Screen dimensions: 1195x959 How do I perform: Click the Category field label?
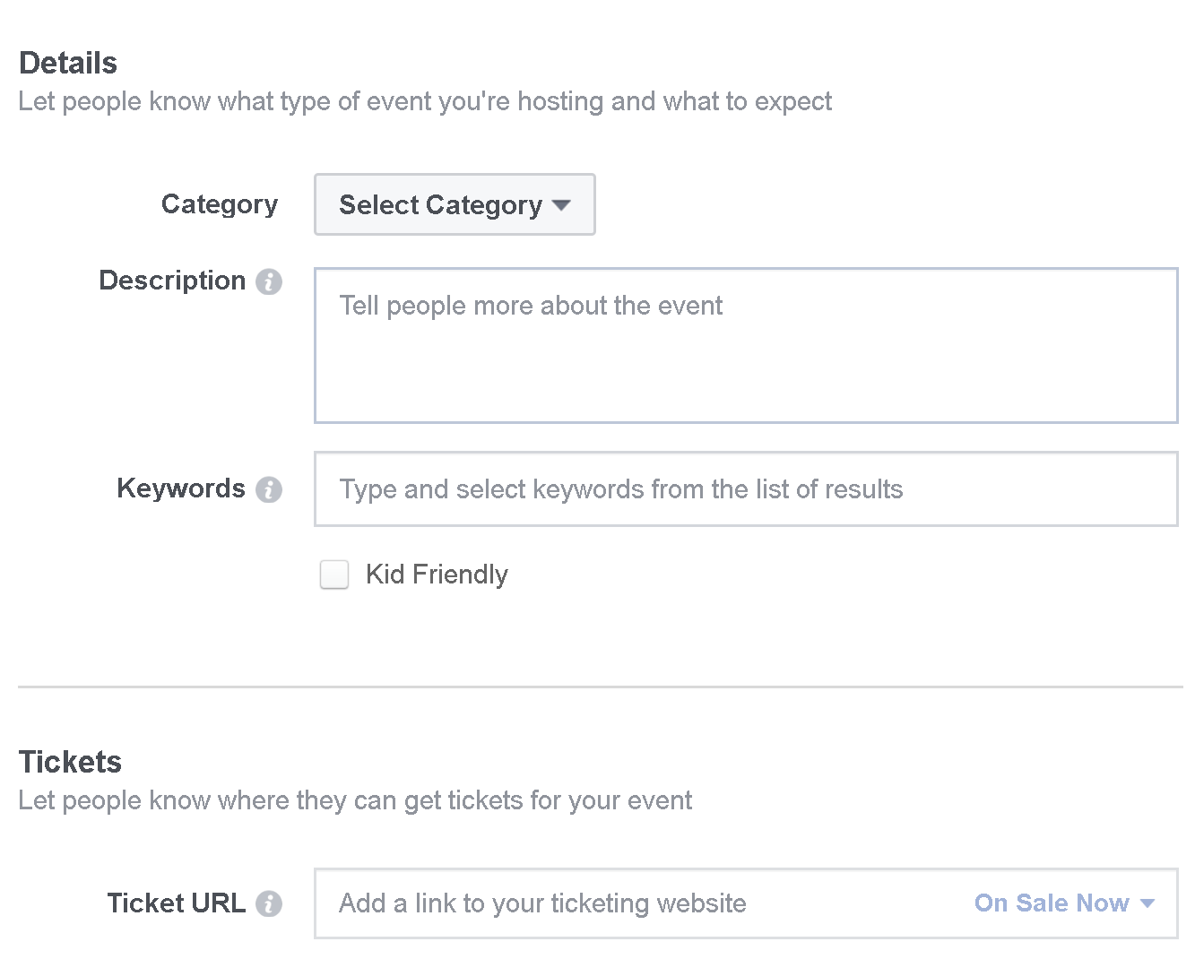click(220, 204)
